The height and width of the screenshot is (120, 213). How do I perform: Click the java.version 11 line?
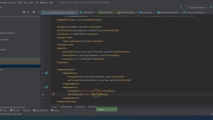(x=83, y=41)
